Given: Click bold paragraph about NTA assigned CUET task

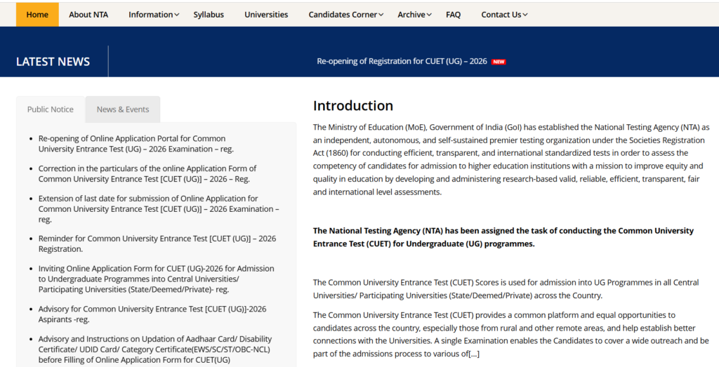Looking at the screenshot, I should [x=503, y=237].
